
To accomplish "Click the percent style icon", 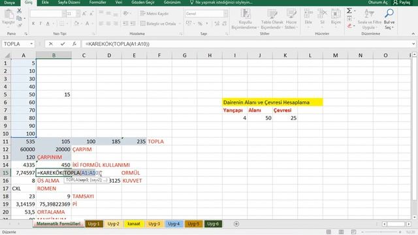I will 200,23.
